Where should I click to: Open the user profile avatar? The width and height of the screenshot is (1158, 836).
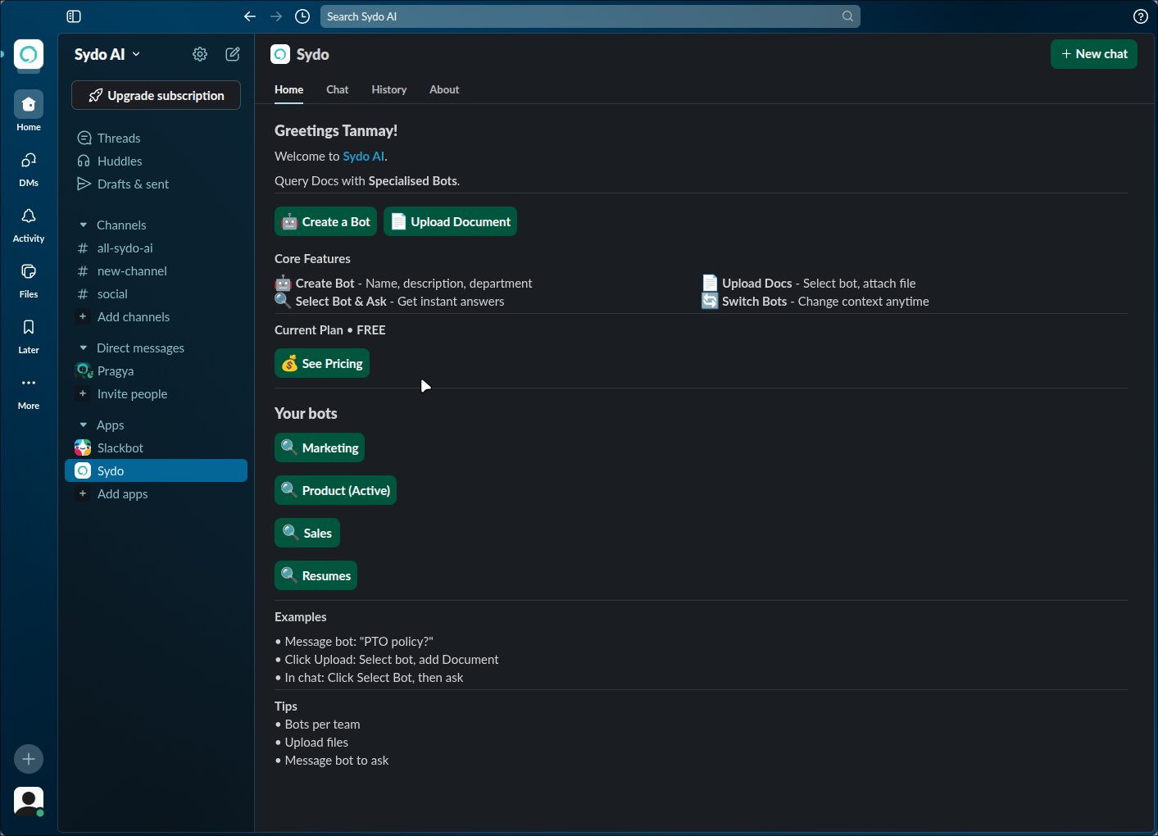coord(29,801)
